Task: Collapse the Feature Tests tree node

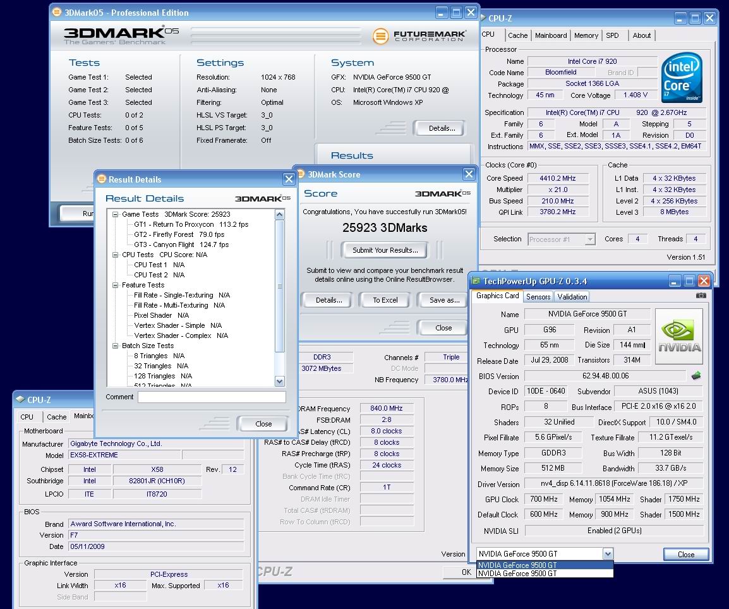Action: click(116, 285)
